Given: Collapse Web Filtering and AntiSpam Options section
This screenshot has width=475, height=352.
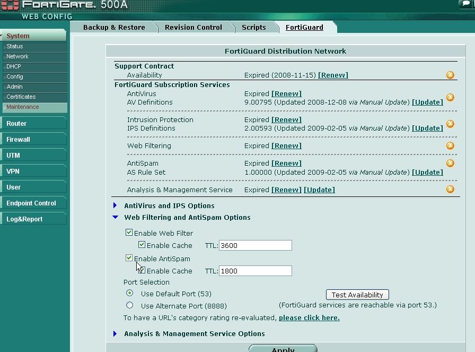Looking at the screenshot, I should point(116,217).
